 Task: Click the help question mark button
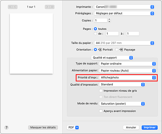6,128
